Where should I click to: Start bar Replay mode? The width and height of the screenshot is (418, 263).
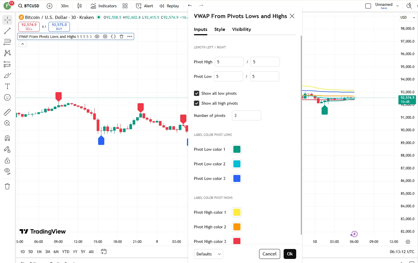[169, 6]
